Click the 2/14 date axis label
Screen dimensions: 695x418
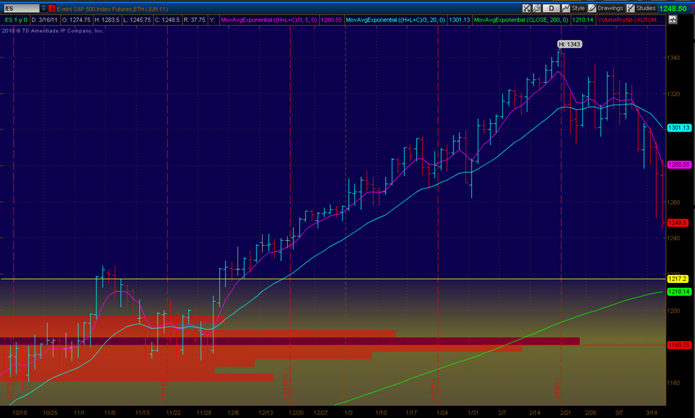click(x=535, y=413)
